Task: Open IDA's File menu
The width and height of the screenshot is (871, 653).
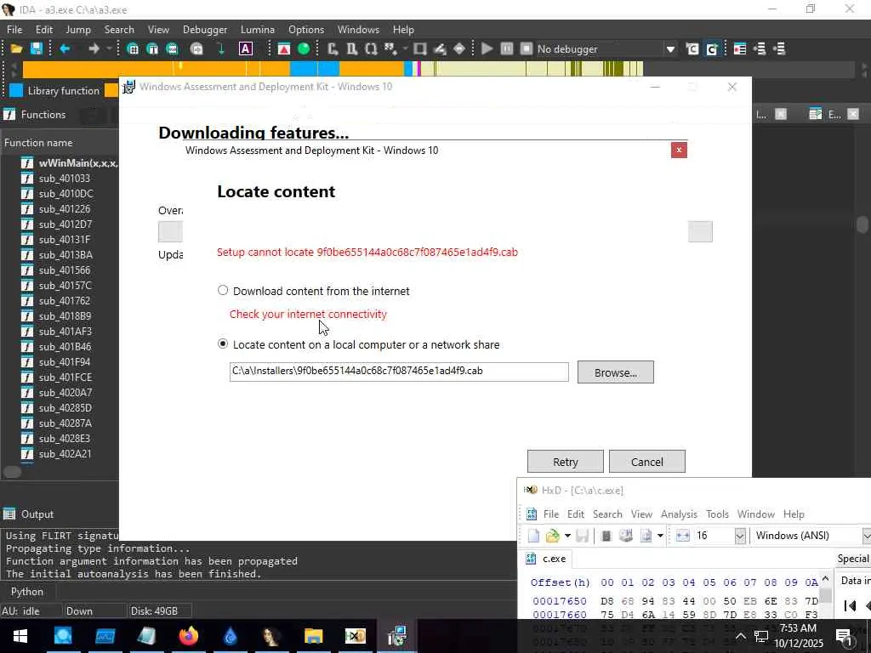Action: point(14,30)
